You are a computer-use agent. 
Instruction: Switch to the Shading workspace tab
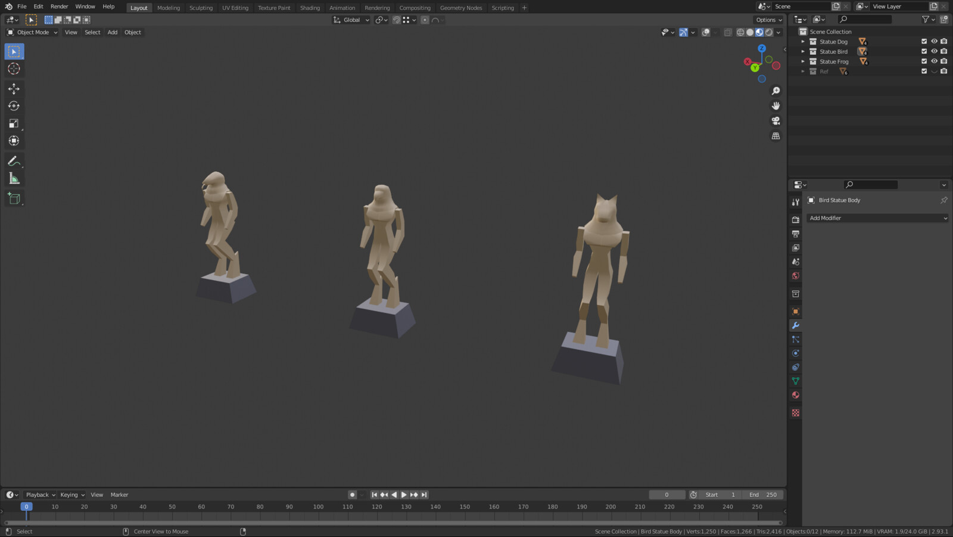point(310,8)
